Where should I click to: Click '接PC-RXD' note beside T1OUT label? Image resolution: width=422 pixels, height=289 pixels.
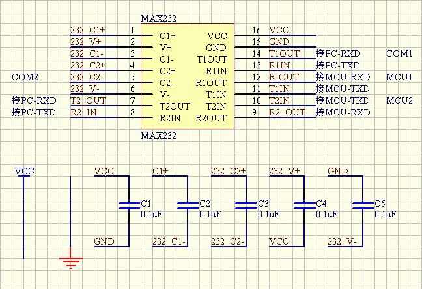338,53
